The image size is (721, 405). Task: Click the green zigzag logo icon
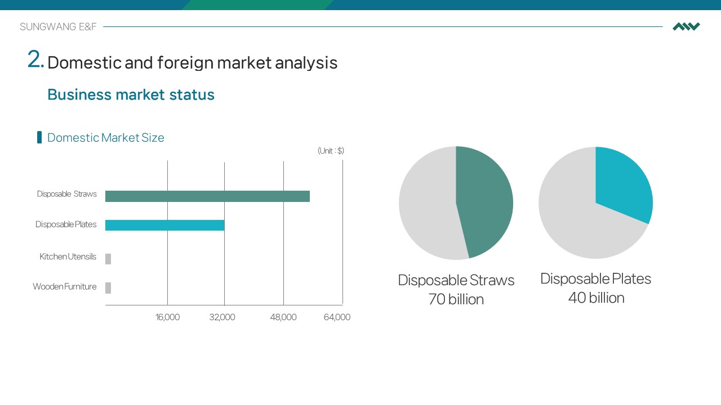[686, 26]
